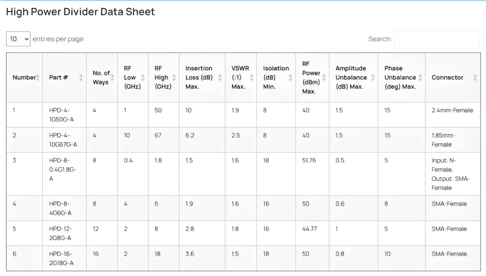Viewport: 486px width, 276px height.
Task: Click the sort arrows beside Part #
Action: coord(81,77)
